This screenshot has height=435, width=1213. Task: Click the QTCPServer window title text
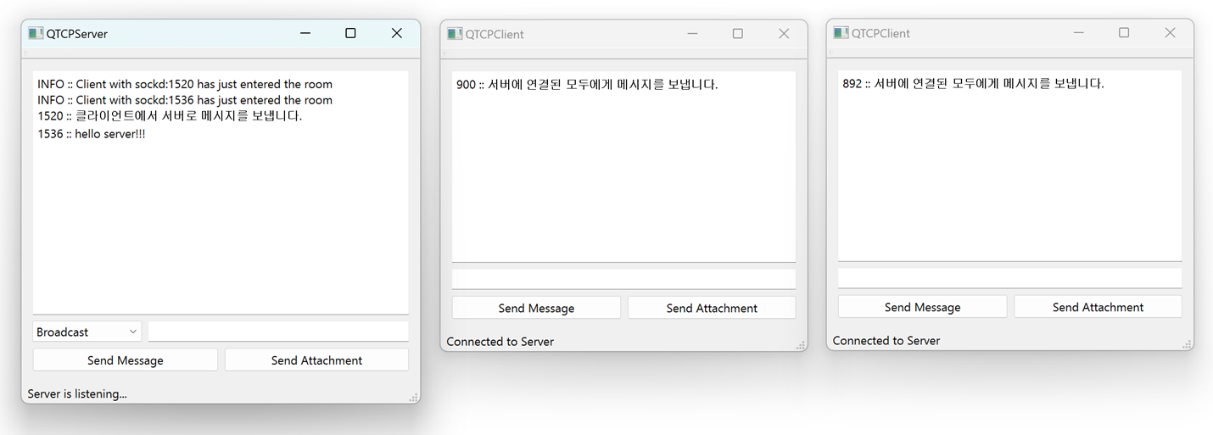[77, 34]
